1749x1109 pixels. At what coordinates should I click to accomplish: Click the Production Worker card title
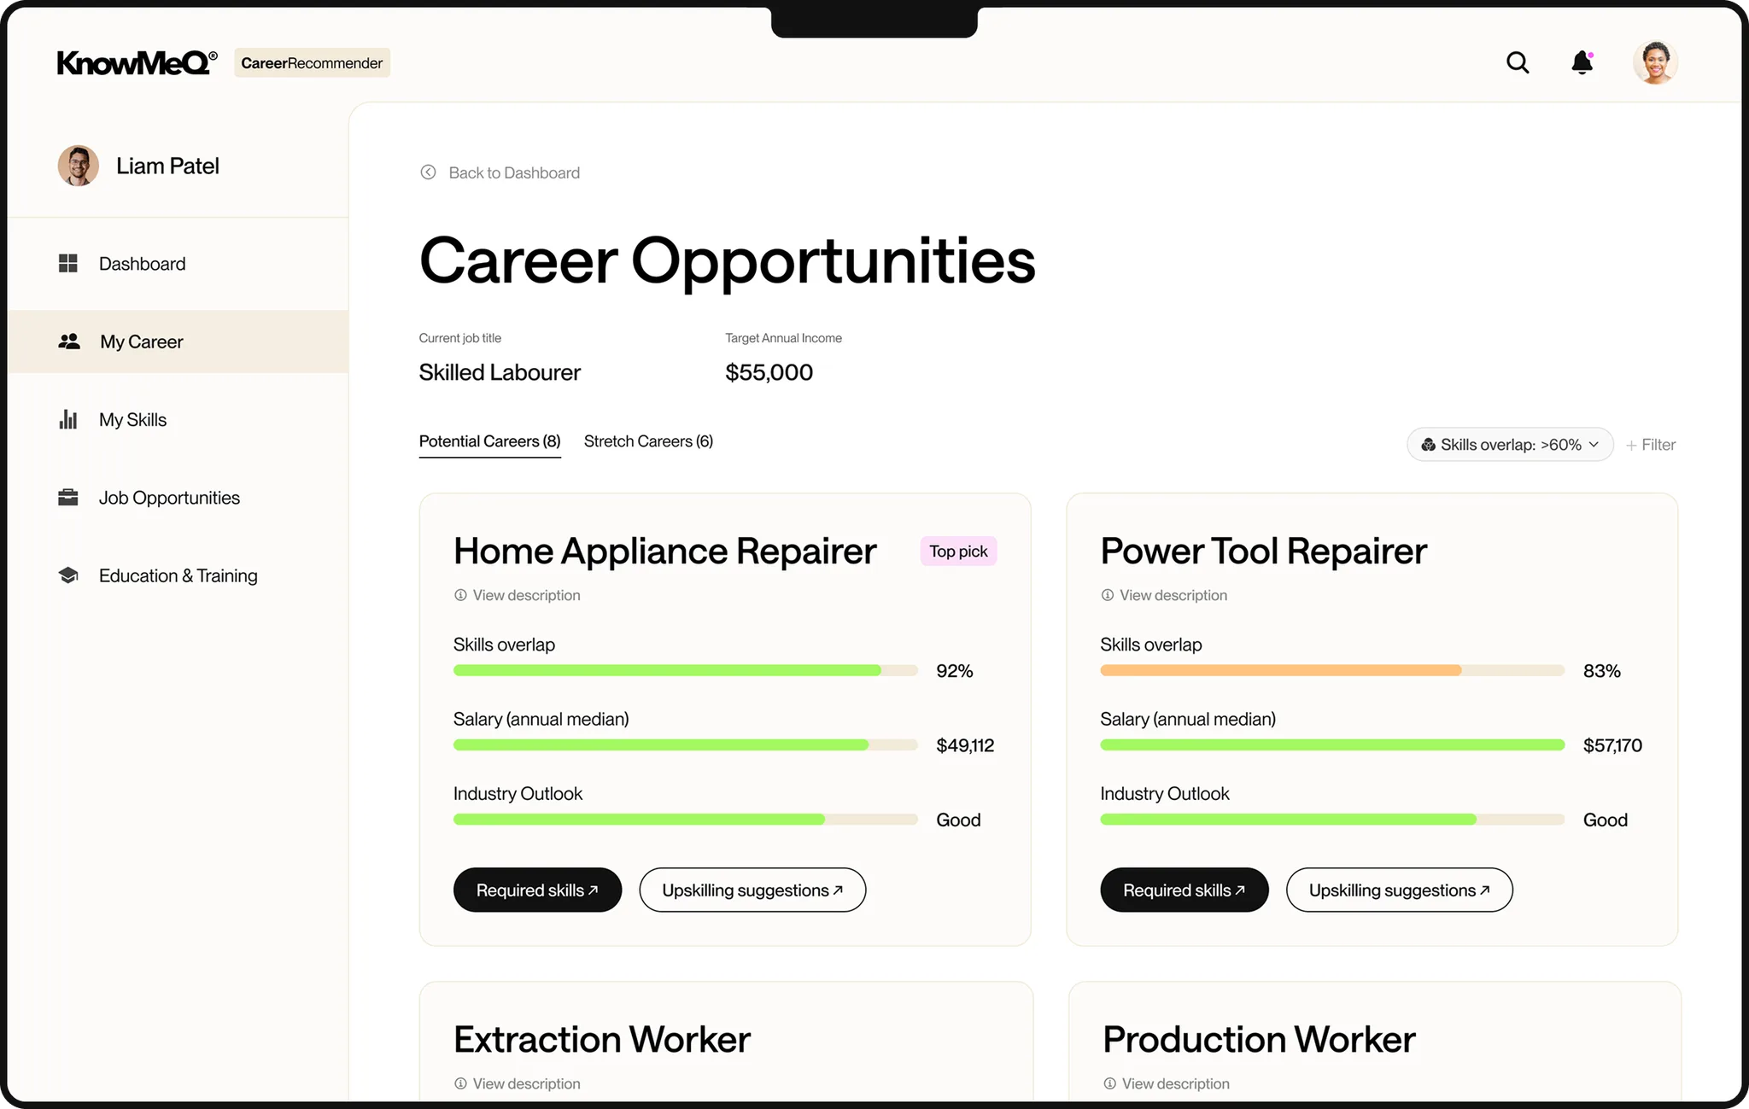coord(1259,1040)
